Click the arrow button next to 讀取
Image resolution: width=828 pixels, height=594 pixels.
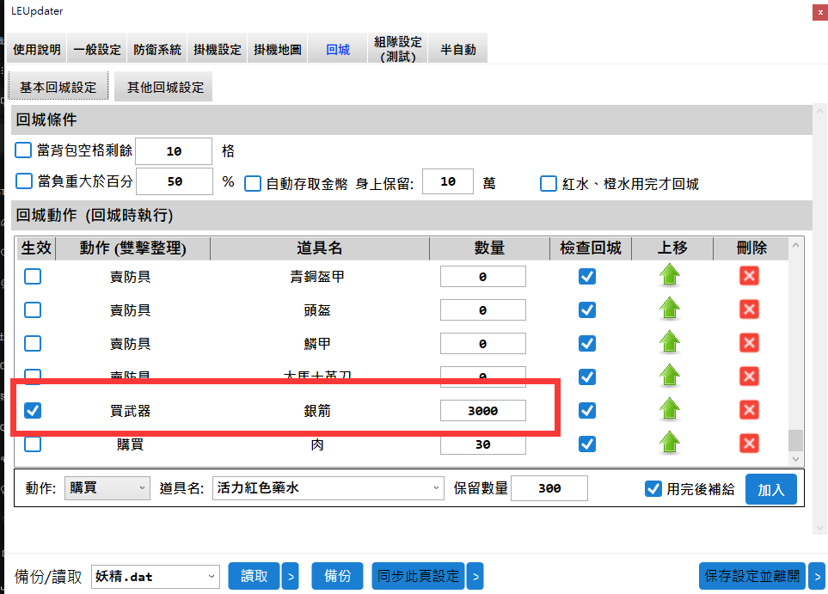tap(291, 576)
